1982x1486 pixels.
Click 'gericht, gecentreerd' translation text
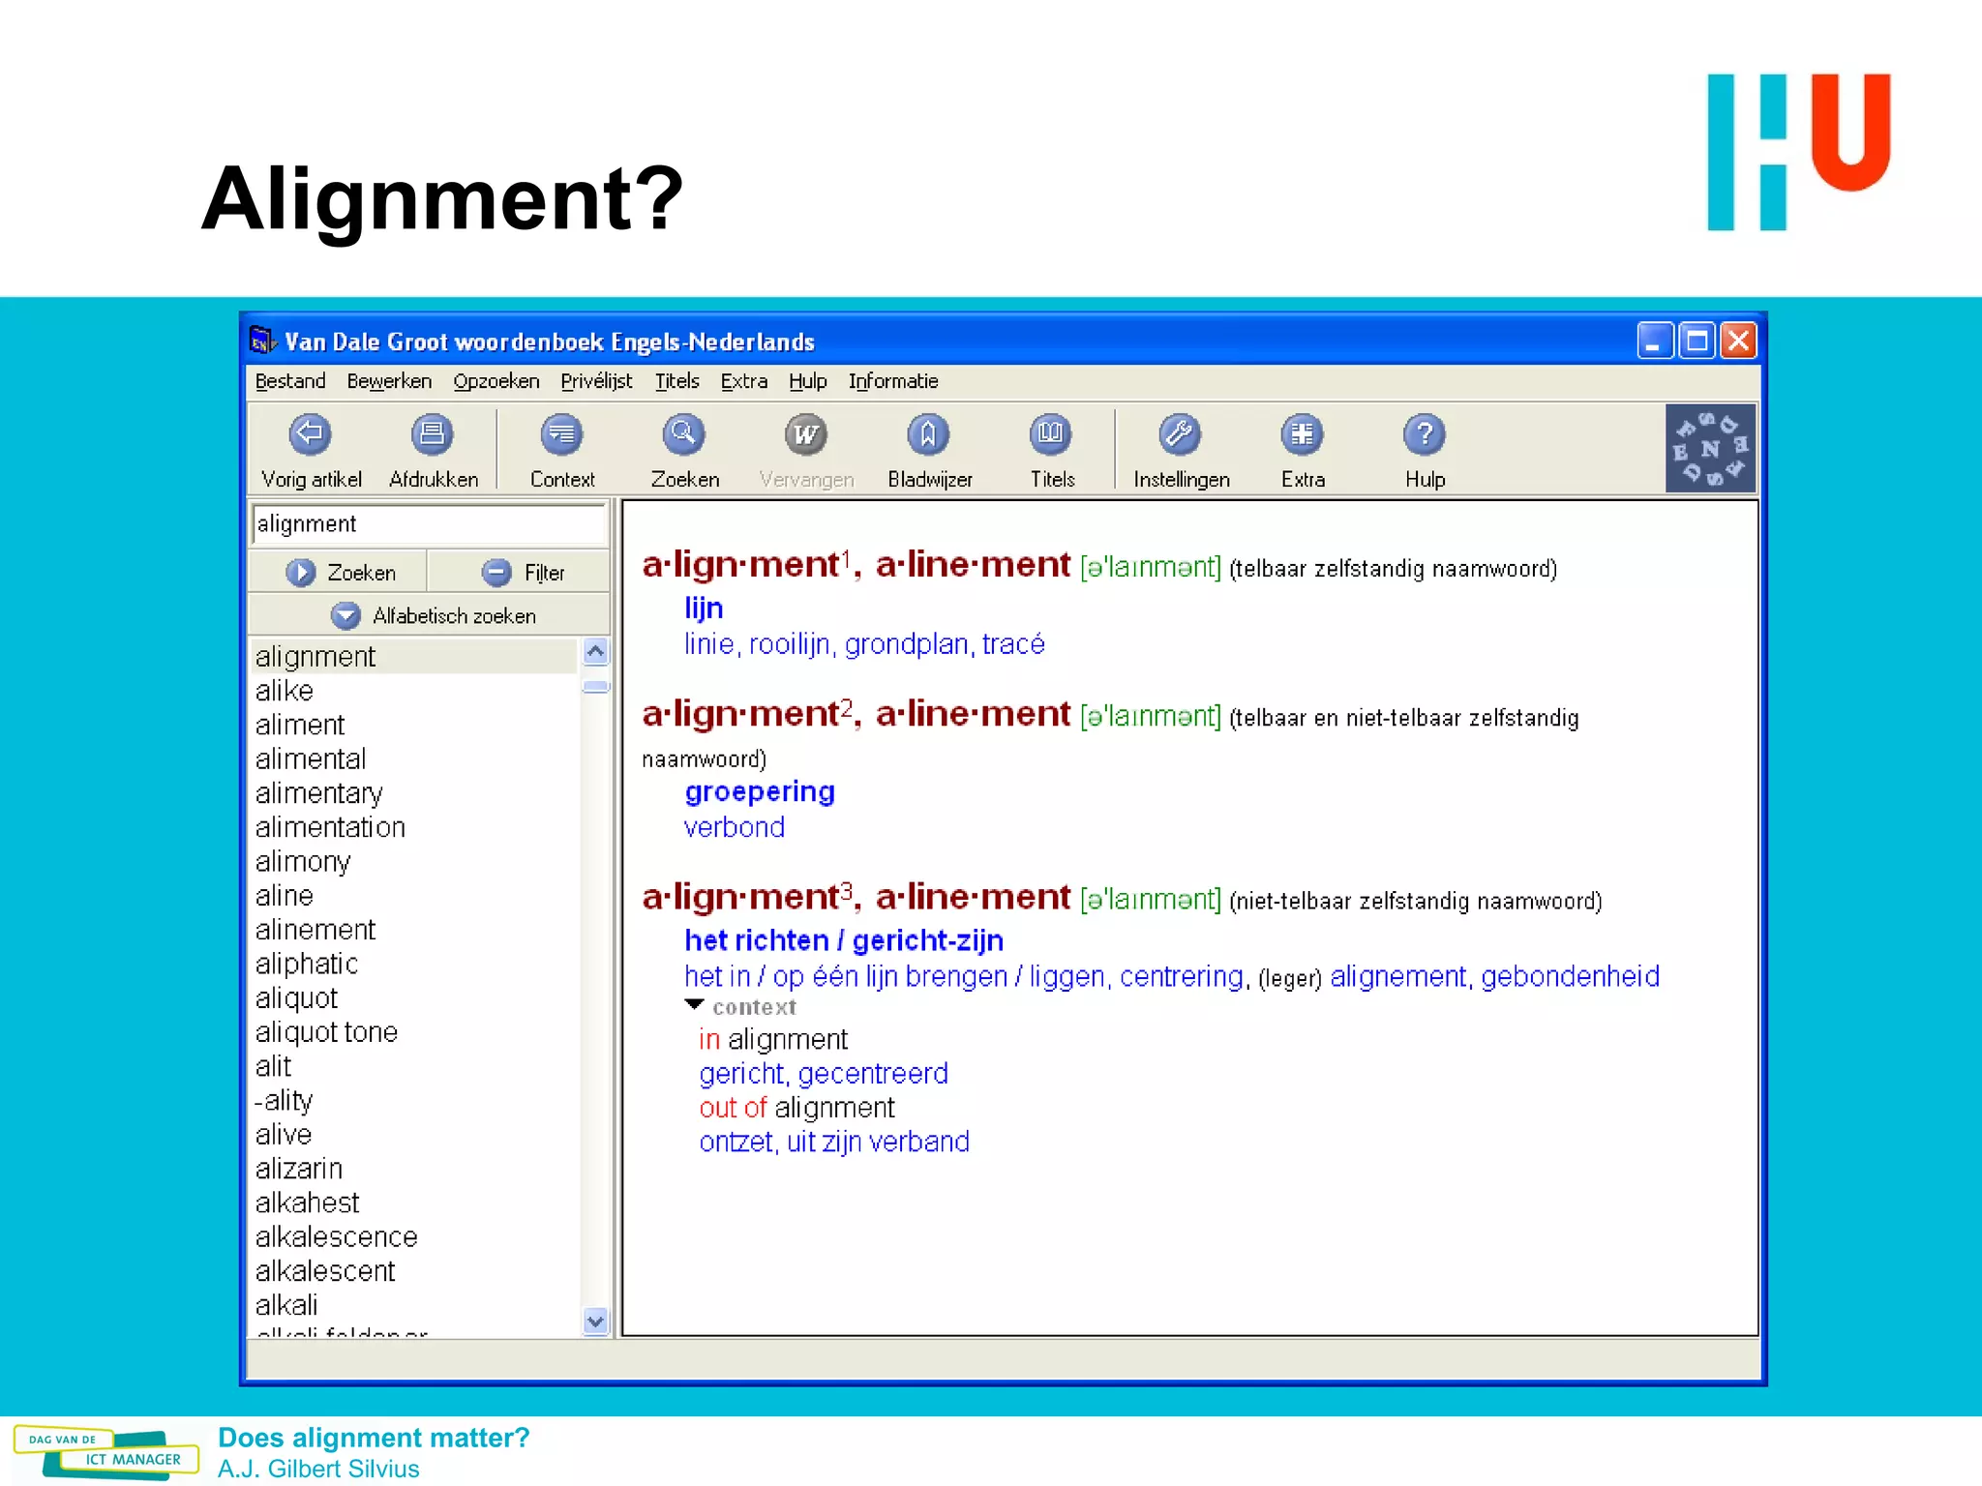pos(824,1074)
